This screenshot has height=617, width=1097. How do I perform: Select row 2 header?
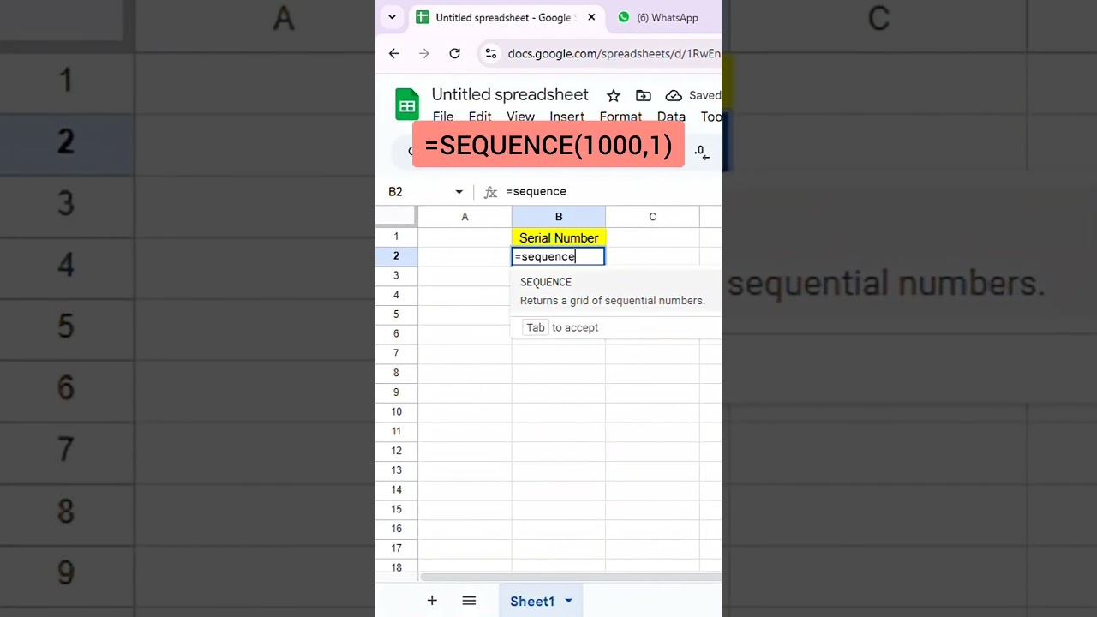pos(396,256)
